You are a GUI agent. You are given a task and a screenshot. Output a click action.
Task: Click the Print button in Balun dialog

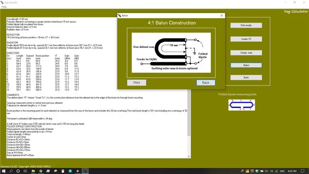(137, 83)
